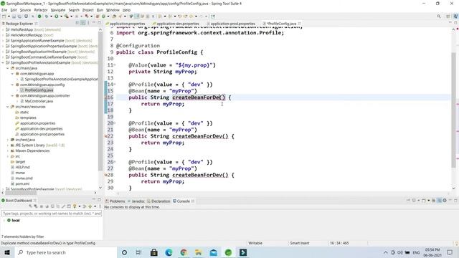Click the External Tools run icon
The image size is (459, 258).
tap(67, 16)
